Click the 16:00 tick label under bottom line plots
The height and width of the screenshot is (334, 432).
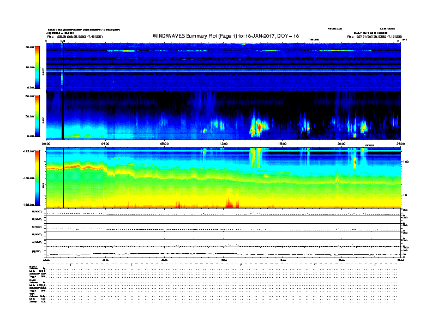click(283, 260)
